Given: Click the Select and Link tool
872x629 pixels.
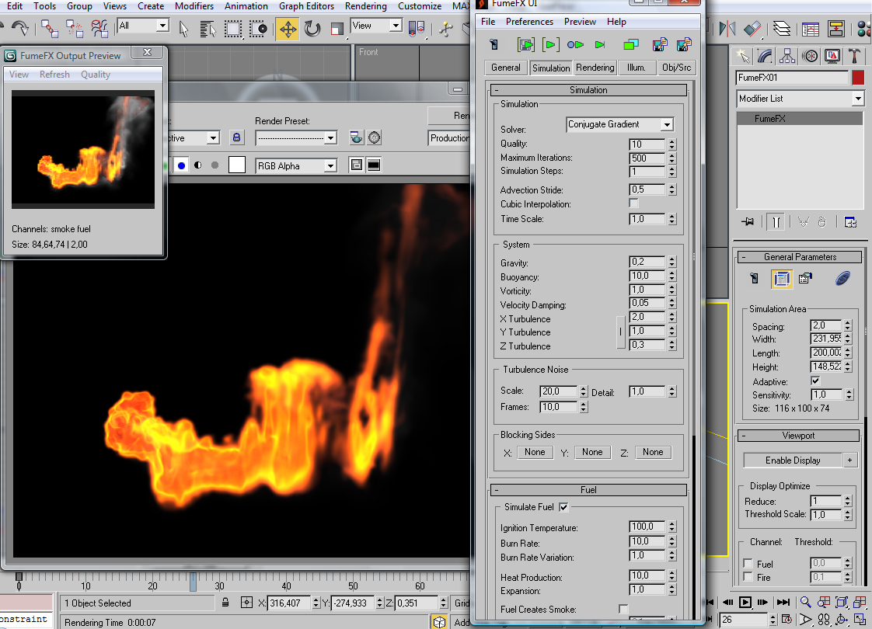Looking at the screenshot, I should (x=49, y=28).
